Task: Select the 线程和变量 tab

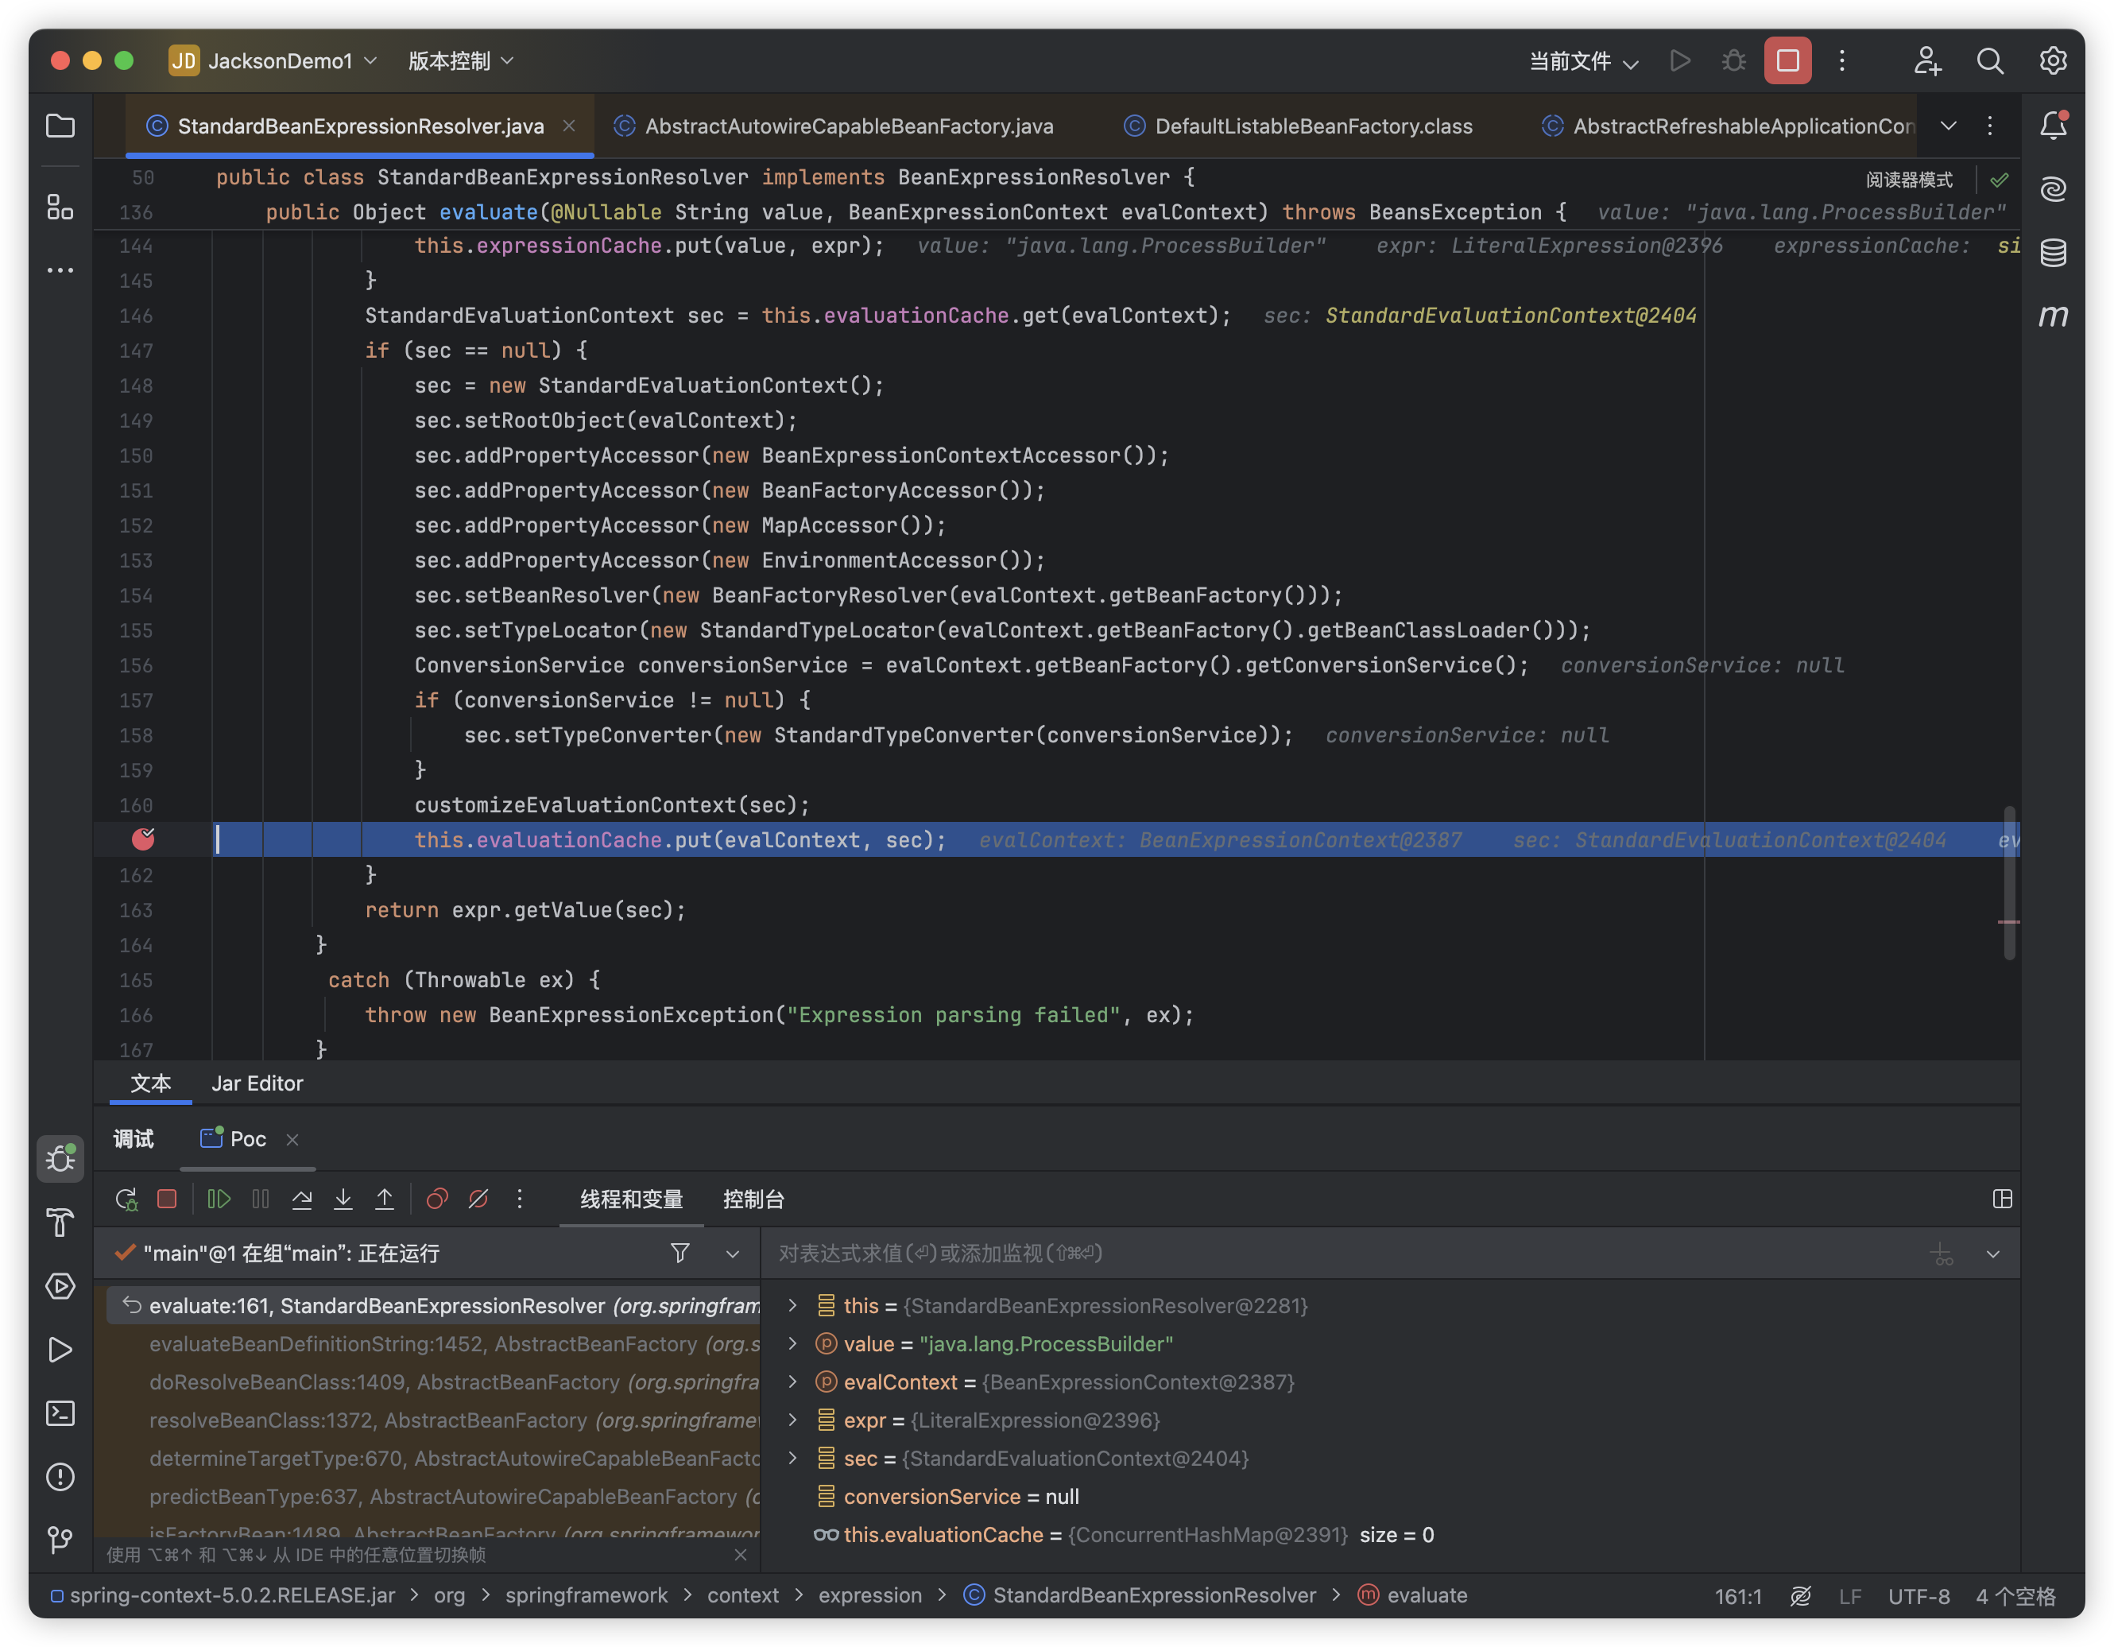Action: pos(632,1199)
